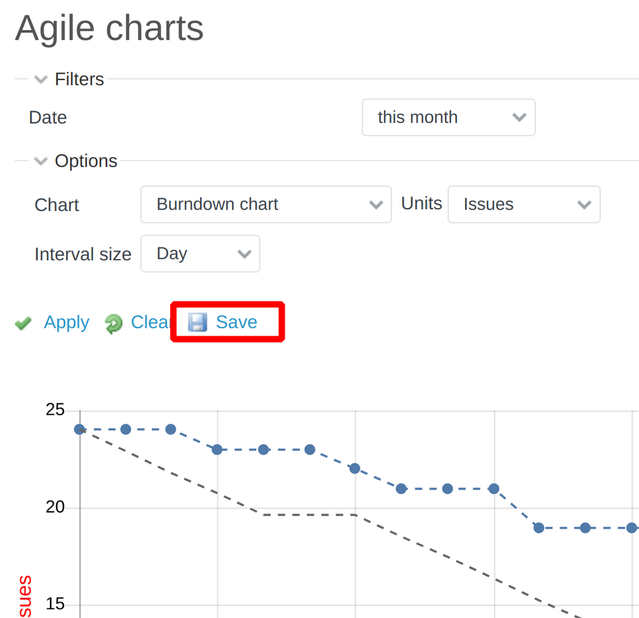The image size is (639, 618).
Task: Click the green checkmark Apply icon
Action: (x=23, y=323)
